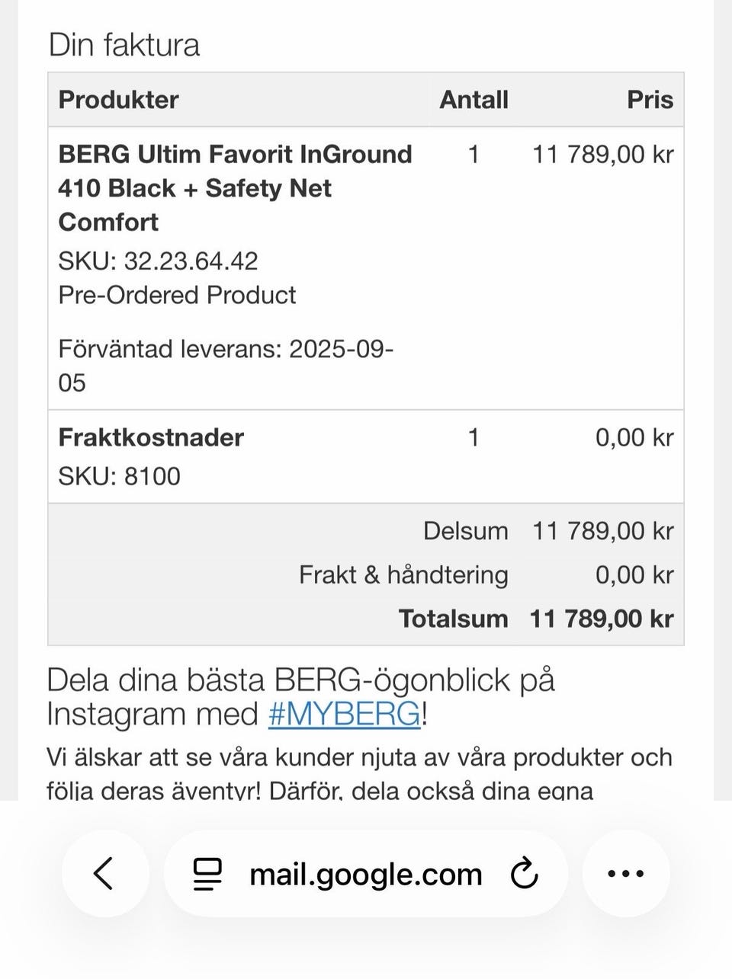Click the Förväntad leverans delivery date
This screenshot has width=732, height=979.
coord(226,366)
